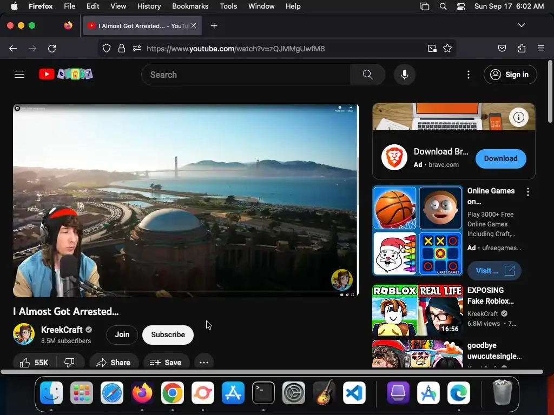This screenshot has height=415, width=554.
Task: Subscribe to KreekCraft
Action: click(x=168, y=334)
